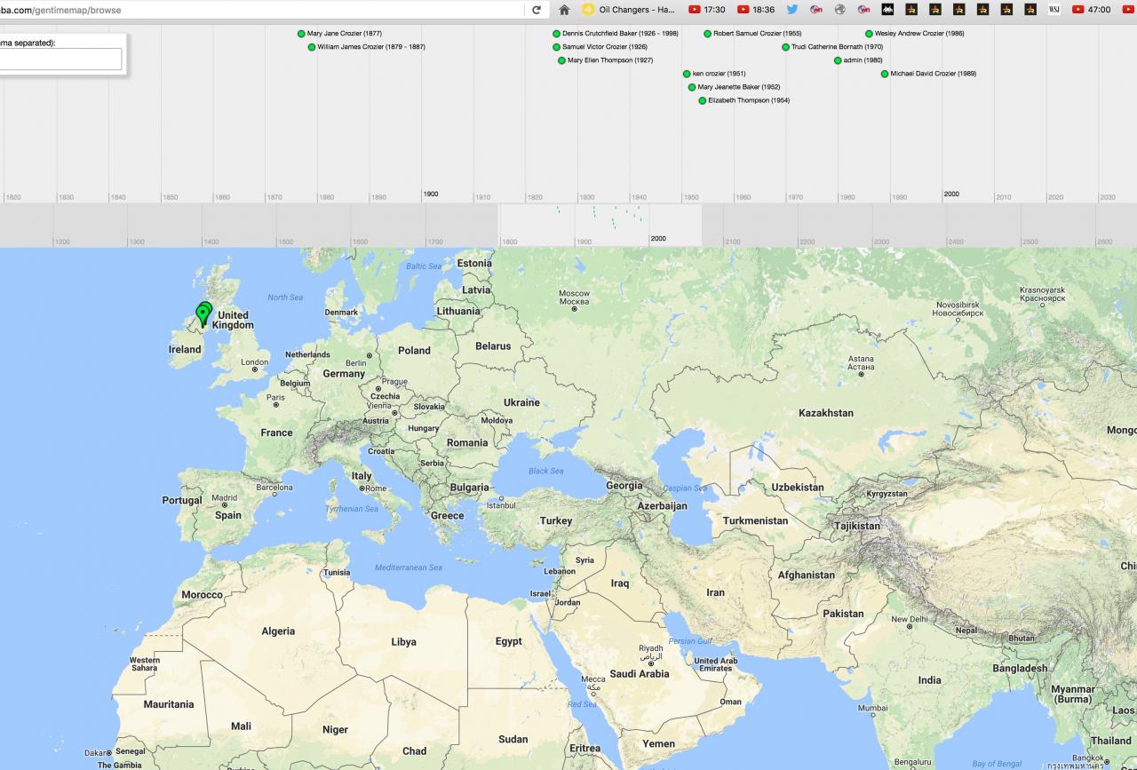
Task: Open the space invader bookmark icon
Action: tap(887, 10)
